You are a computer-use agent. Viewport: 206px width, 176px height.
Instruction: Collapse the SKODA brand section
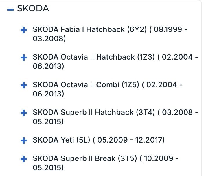pyautogui.click(x=10, y=10)
